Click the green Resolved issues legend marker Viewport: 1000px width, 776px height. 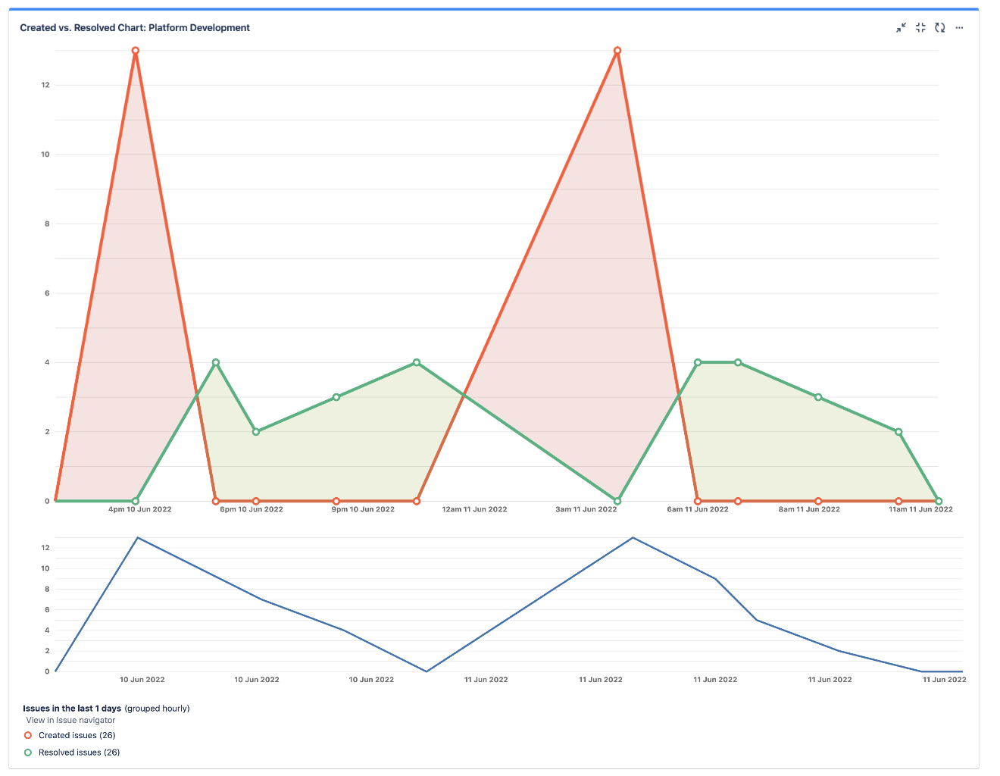[x=27, y=752]
